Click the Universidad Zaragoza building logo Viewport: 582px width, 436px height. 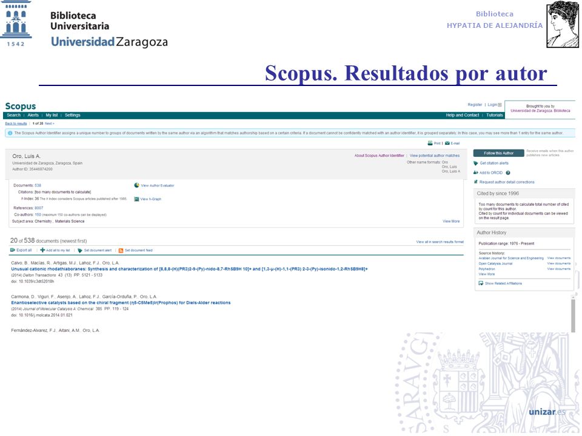[16, 24]
